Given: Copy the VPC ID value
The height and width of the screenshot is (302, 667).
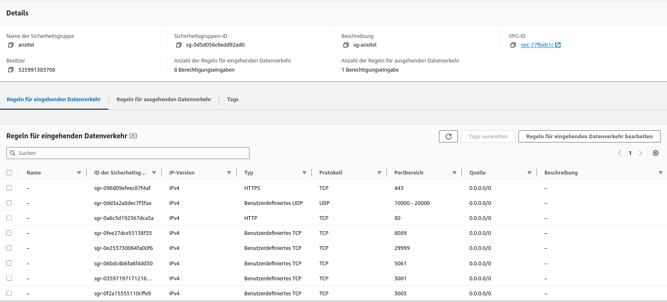Looking at the screenshot, I should pos(513,45).
